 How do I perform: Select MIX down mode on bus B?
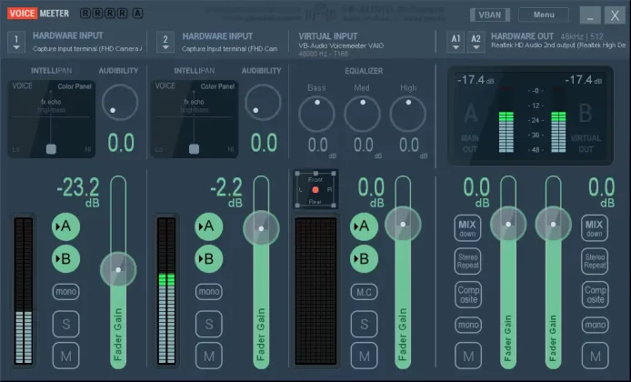click(594, 228)
